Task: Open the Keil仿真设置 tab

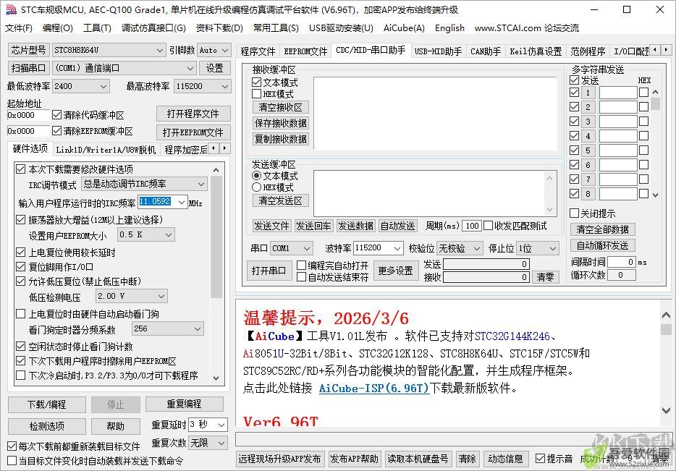Action: (536, 51)
